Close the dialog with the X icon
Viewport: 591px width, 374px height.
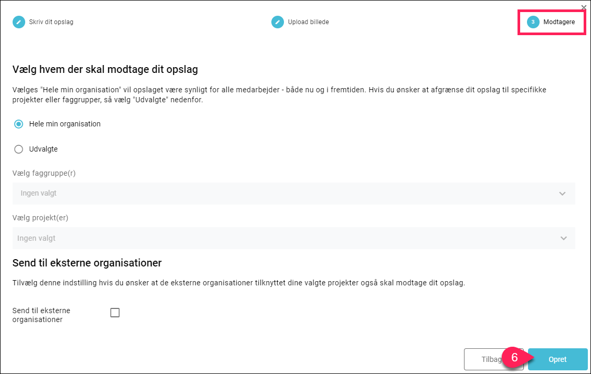[x=584, y=7]
